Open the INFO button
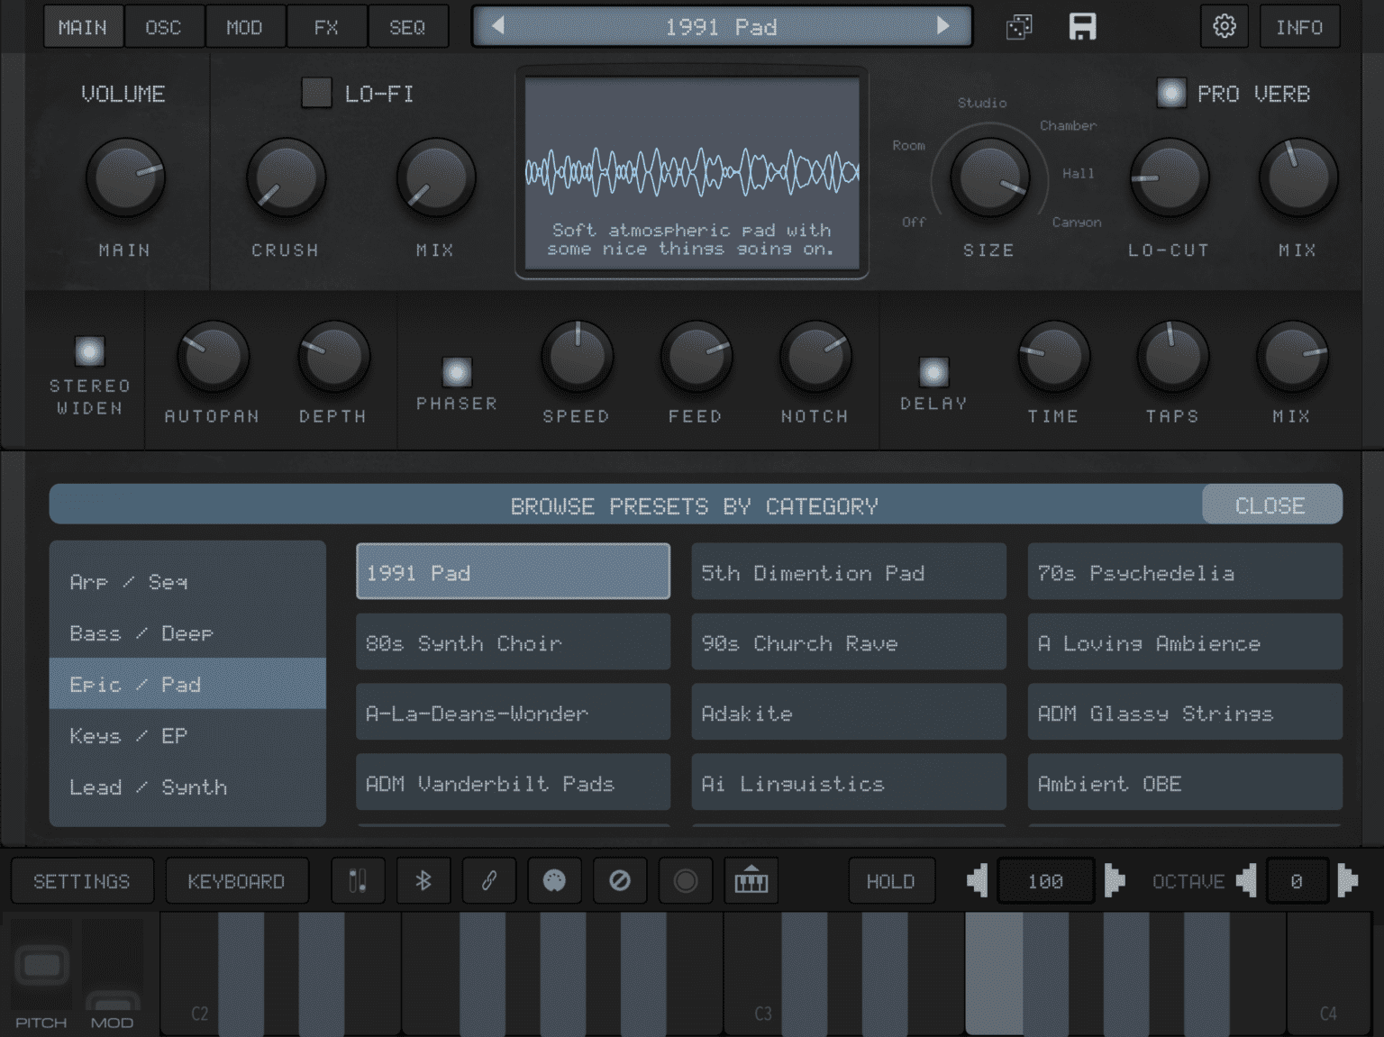 (x=1299, y=27)
